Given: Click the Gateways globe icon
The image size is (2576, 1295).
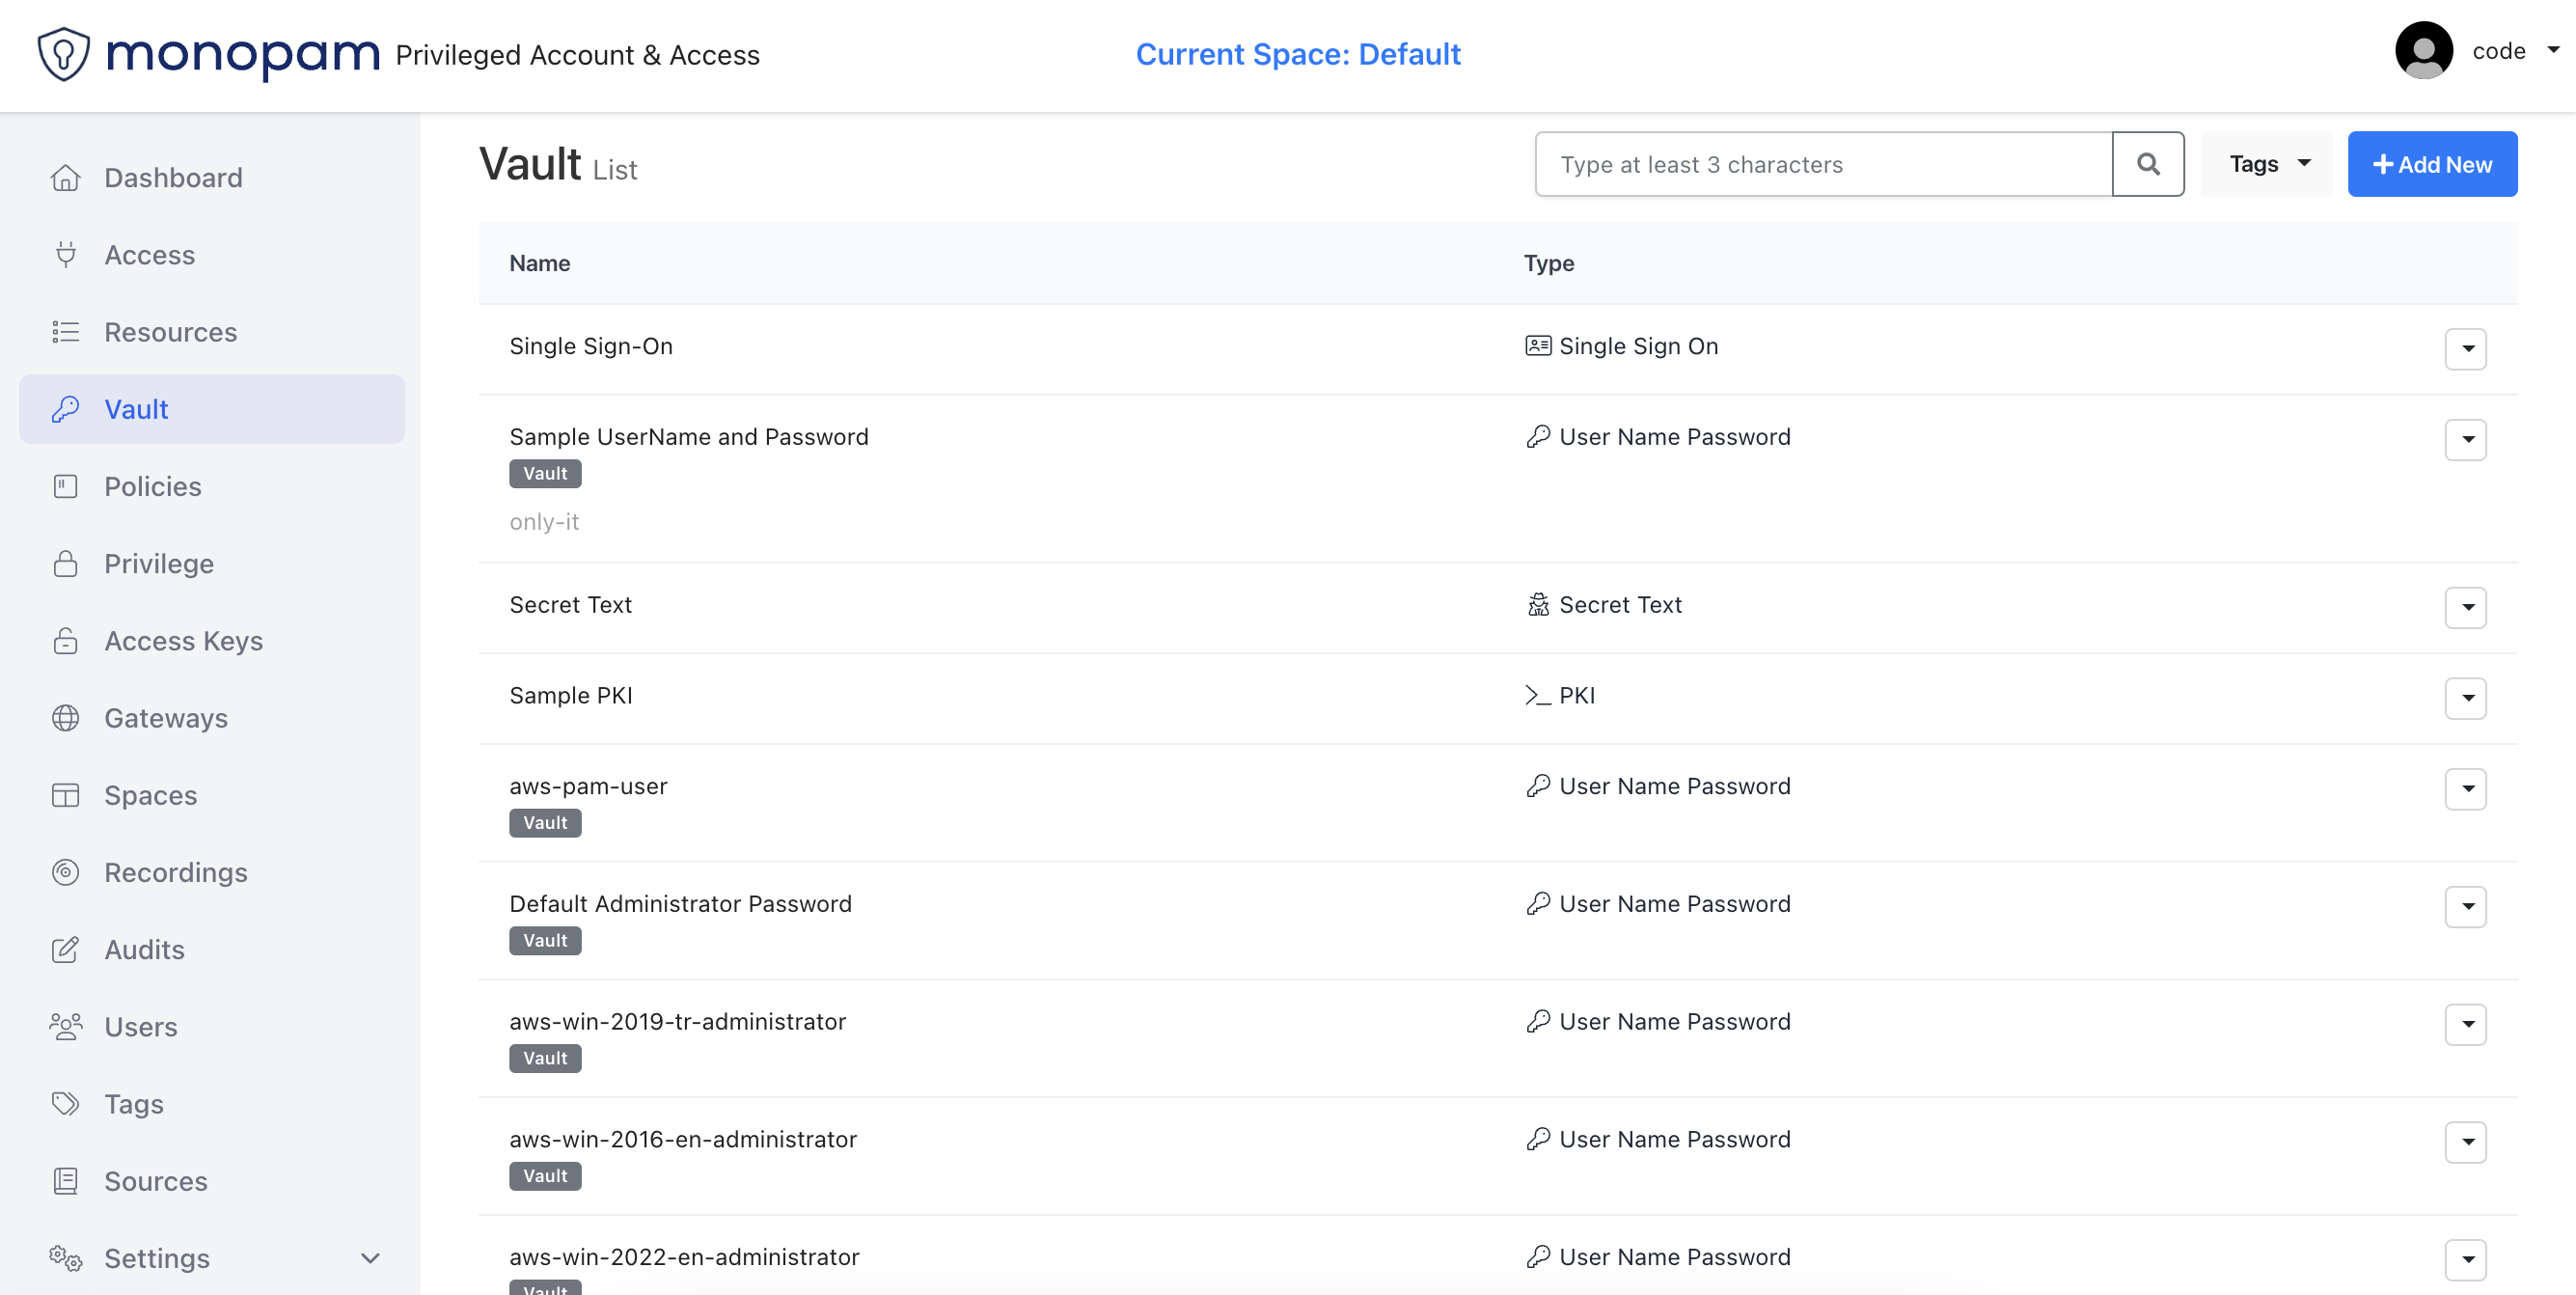Looking at the screenshot, I should click(x=66, y=718).
